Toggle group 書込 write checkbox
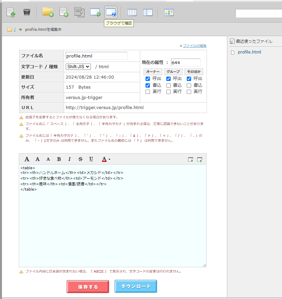This screenshot has width=282, height=299. pyautogui.click(x=168, y=85)
